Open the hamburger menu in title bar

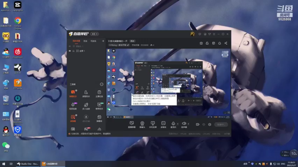click(214, 34)
